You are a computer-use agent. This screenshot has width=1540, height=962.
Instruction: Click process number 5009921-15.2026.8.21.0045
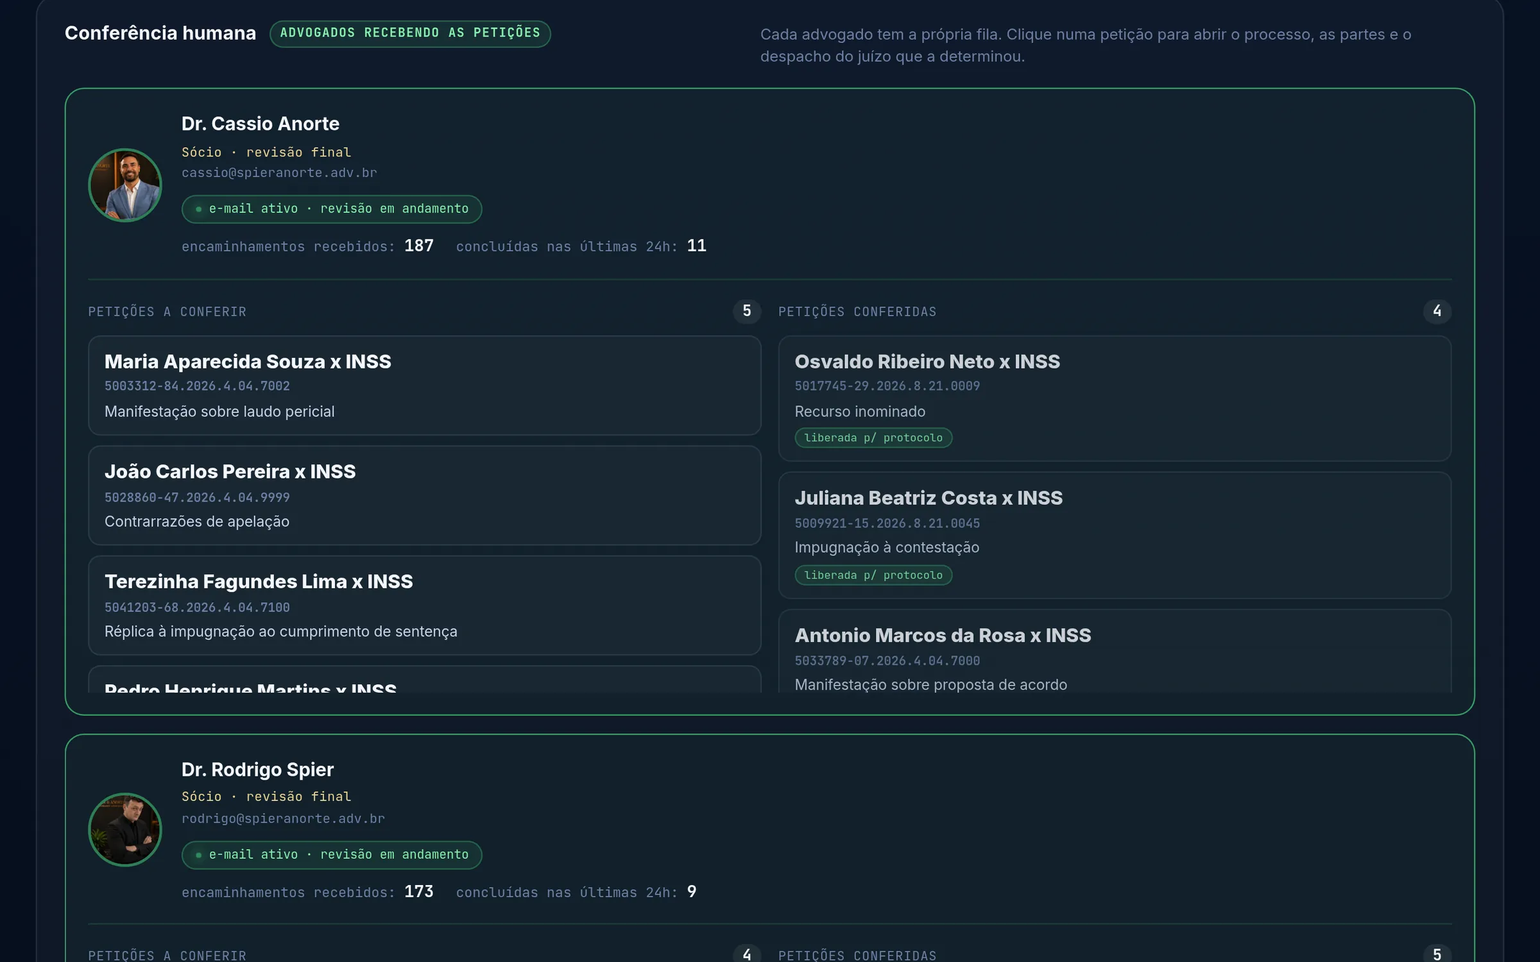(x=887, y=523)
